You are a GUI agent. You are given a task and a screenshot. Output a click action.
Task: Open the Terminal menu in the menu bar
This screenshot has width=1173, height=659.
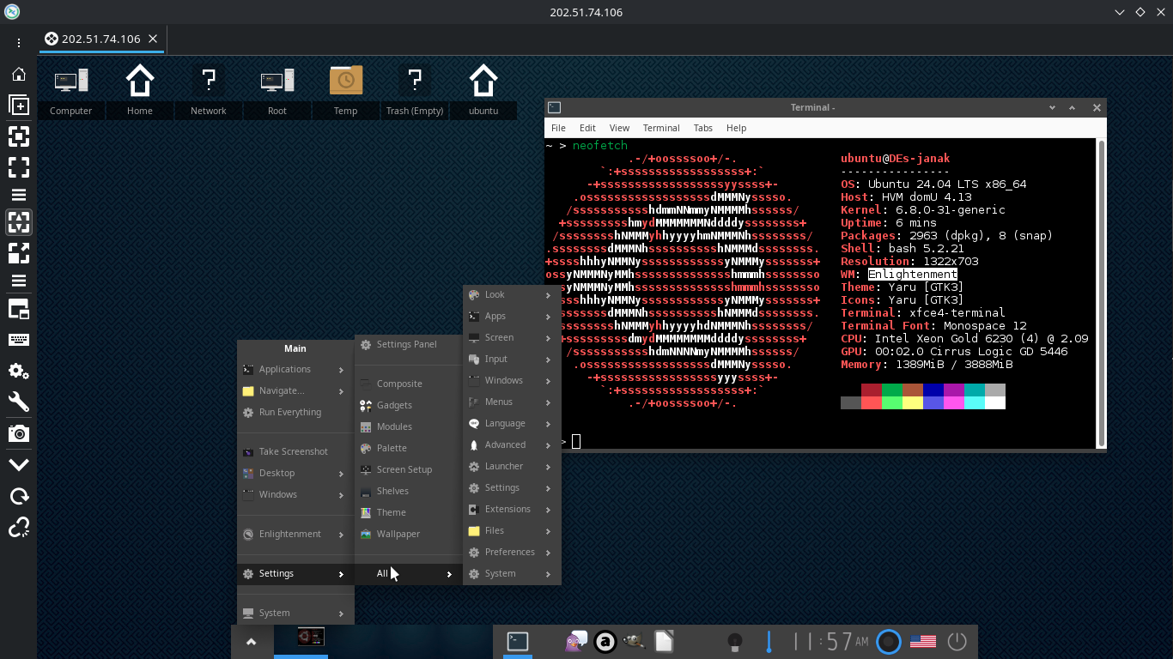(x=660, y=128)
